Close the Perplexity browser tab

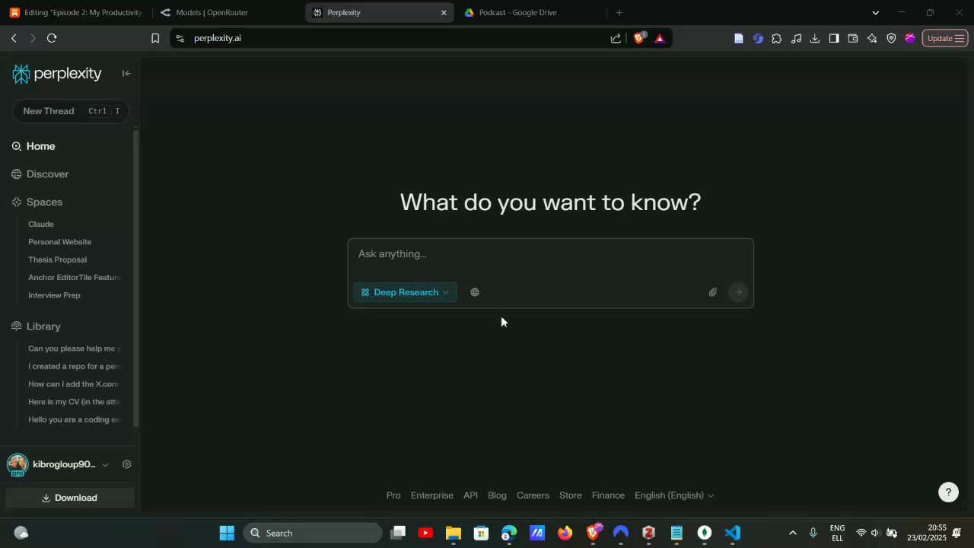tap(444, 12)
